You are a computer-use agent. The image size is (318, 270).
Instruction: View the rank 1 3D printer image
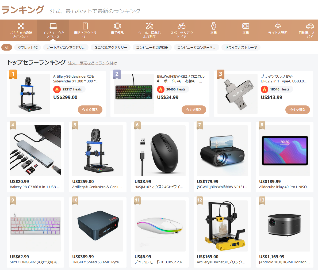pos(30,94)
